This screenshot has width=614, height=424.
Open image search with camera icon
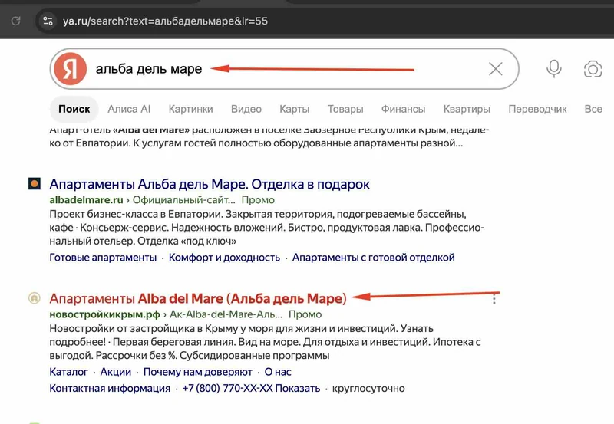(593, 69)
